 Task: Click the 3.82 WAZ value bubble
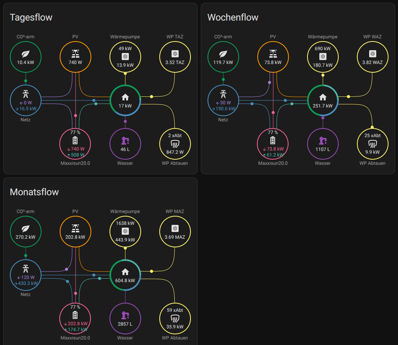coord(372,62)
